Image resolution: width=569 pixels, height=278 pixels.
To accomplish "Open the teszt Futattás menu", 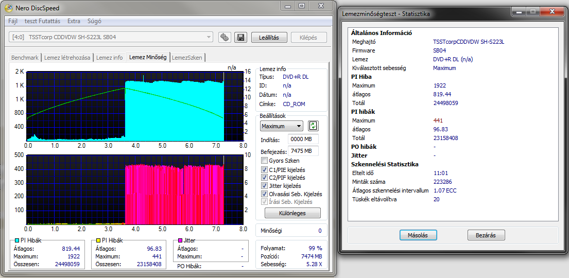I will click(42, 21).
